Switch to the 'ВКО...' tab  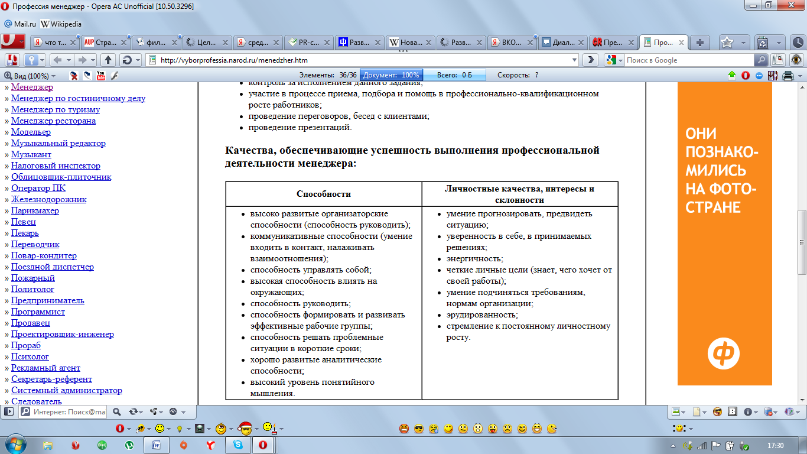512,42
